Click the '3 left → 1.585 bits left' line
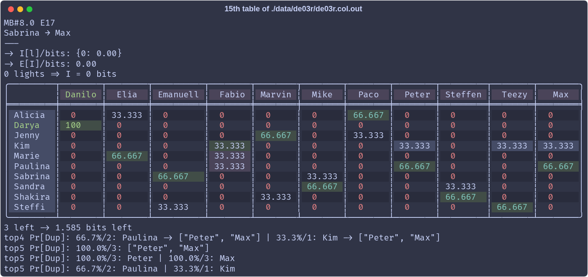 pos(68,228)
